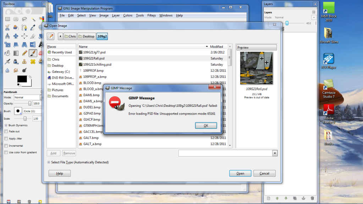Image resolution: width=363 pixels, height=204 pixels.
Task: Select the Pencil tool
Action: tap(24, 53)
